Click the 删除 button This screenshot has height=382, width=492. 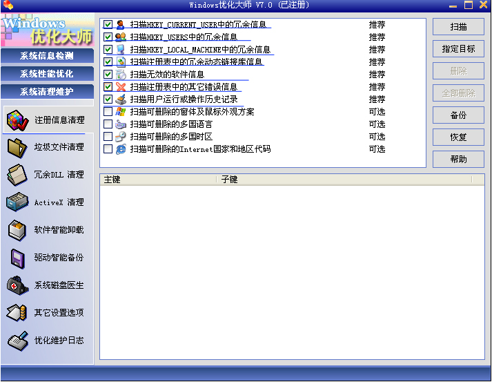pos(458,71)
